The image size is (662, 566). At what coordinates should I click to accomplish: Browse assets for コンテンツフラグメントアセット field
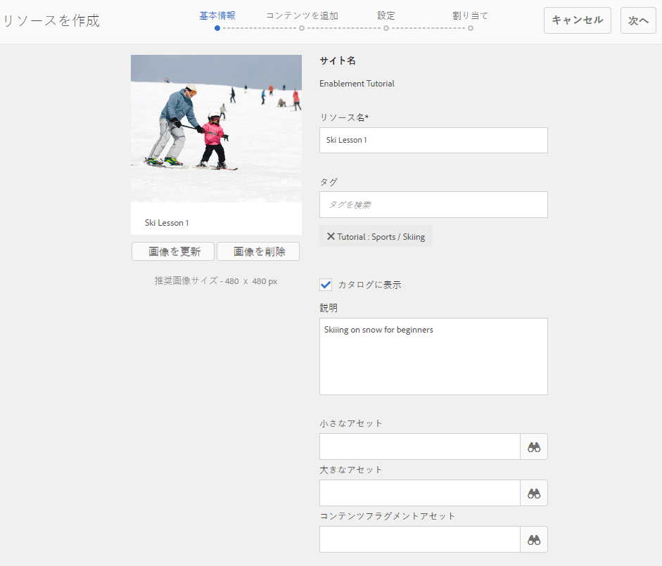[534, 539]
